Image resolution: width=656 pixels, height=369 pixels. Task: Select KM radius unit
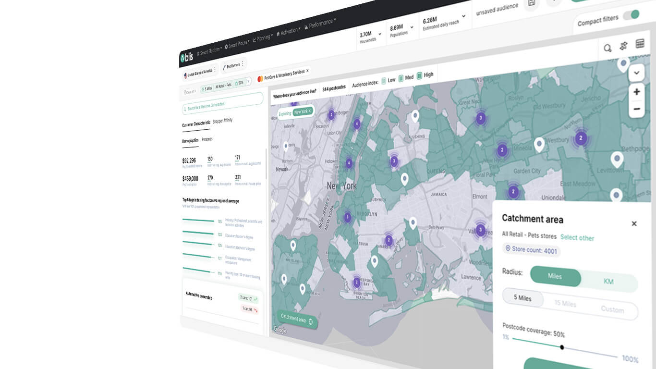click(608, 282)
